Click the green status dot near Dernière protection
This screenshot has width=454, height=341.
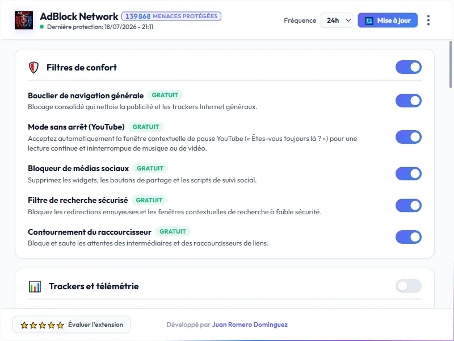42,27
